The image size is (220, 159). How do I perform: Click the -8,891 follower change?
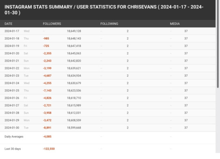click(x=47, y=128)
